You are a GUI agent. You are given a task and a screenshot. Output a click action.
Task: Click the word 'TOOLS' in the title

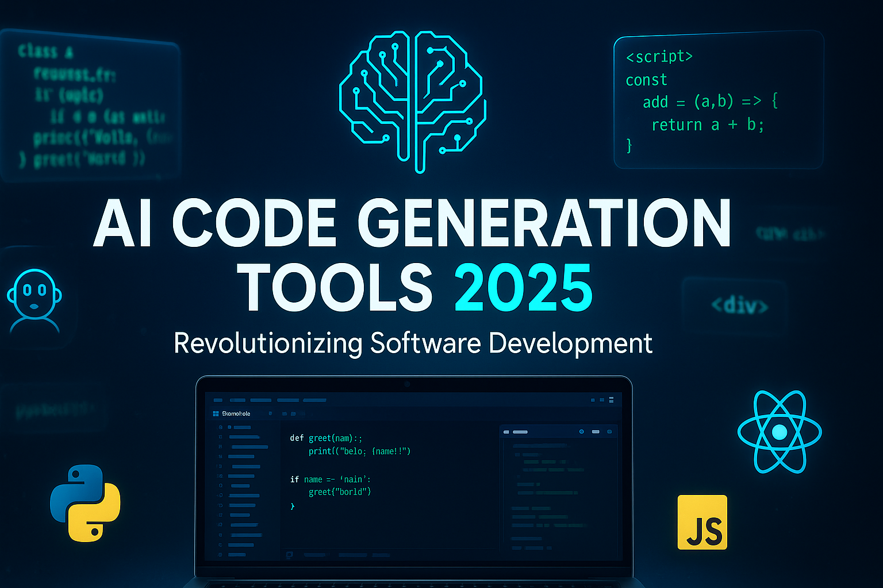pos(335,288)
